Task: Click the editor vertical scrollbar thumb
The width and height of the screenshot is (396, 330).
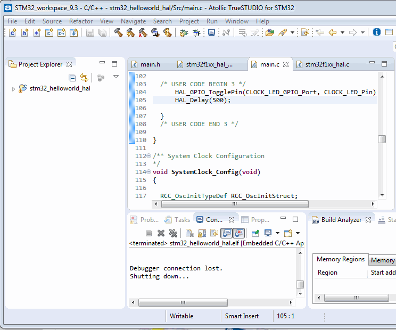Action: 382,139
